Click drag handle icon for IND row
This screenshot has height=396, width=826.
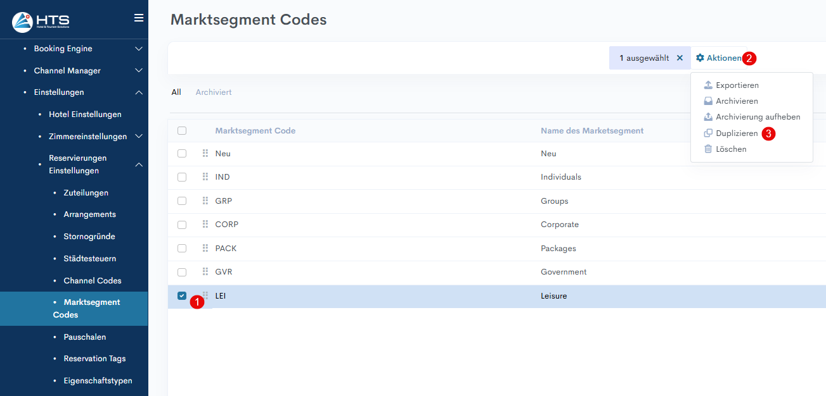pos(205,177)
